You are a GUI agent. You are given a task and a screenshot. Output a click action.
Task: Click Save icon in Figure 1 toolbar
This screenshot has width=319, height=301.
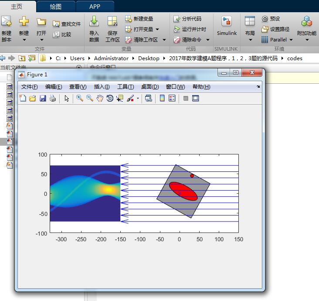pyautogui.click(x=43, y=98)
